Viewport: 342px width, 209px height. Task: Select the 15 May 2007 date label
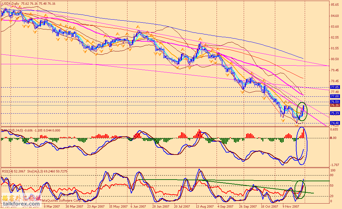click(118, 206)
